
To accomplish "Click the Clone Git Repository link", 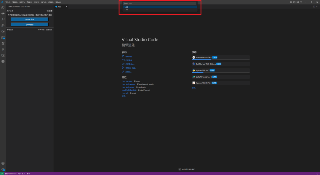I will click(129, 68).
